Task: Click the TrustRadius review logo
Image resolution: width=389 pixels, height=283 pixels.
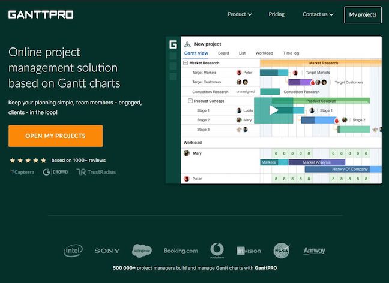Action: coord(96,172)
